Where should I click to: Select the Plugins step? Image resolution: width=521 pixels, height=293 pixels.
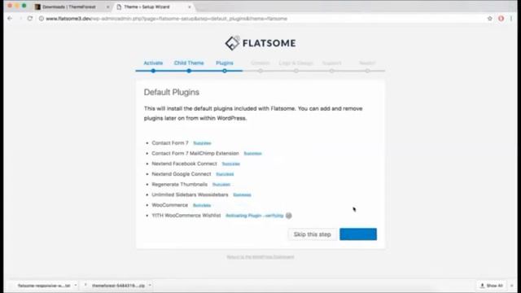[x=225, y=63]
